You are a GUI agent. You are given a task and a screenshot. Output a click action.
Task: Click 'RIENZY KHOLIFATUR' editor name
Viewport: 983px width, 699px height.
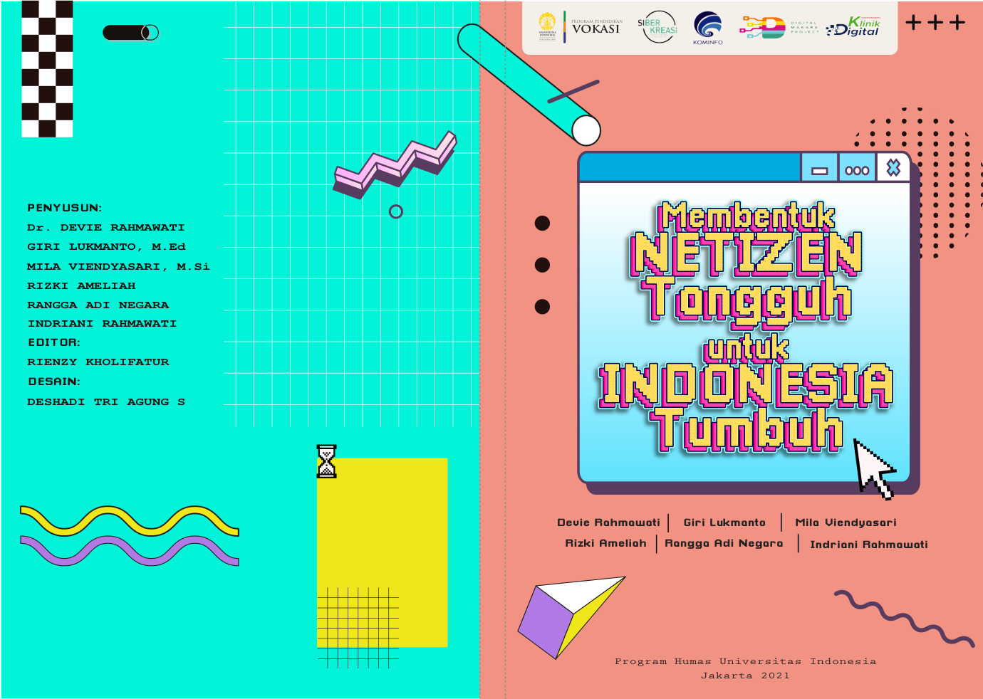point(98,362)
